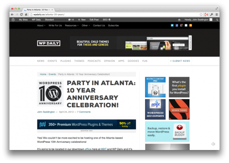Viewport: 229px width, 163px height.
Task: Close the Party in Atlanta browser tab
Action: (x=52, y=10)
